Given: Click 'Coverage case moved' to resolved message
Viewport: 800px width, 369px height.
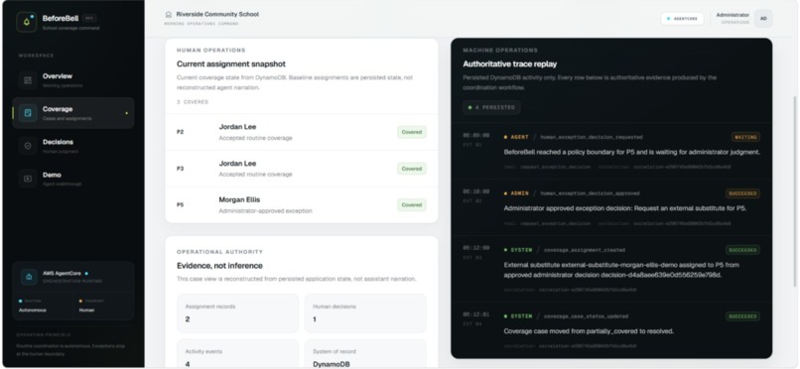Looking at the screenshot, I should click(589, 331).
